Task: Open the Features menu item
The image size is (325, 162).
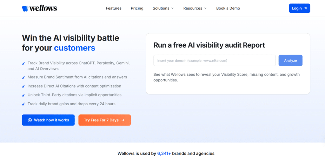Action: coord(114,8)
